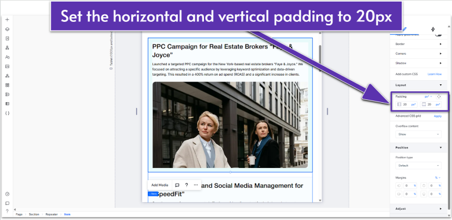Click the vertical padding px unit
Viewport: 452px width, 220px height.
[x=438, y=105]
